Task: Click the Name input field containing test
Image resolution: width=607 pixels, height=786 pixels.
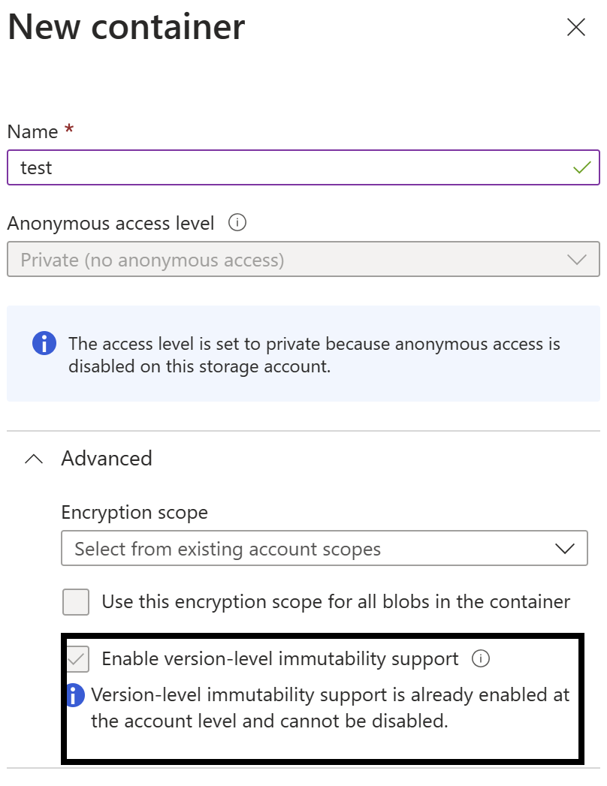Action: click(x=300, y=167)
